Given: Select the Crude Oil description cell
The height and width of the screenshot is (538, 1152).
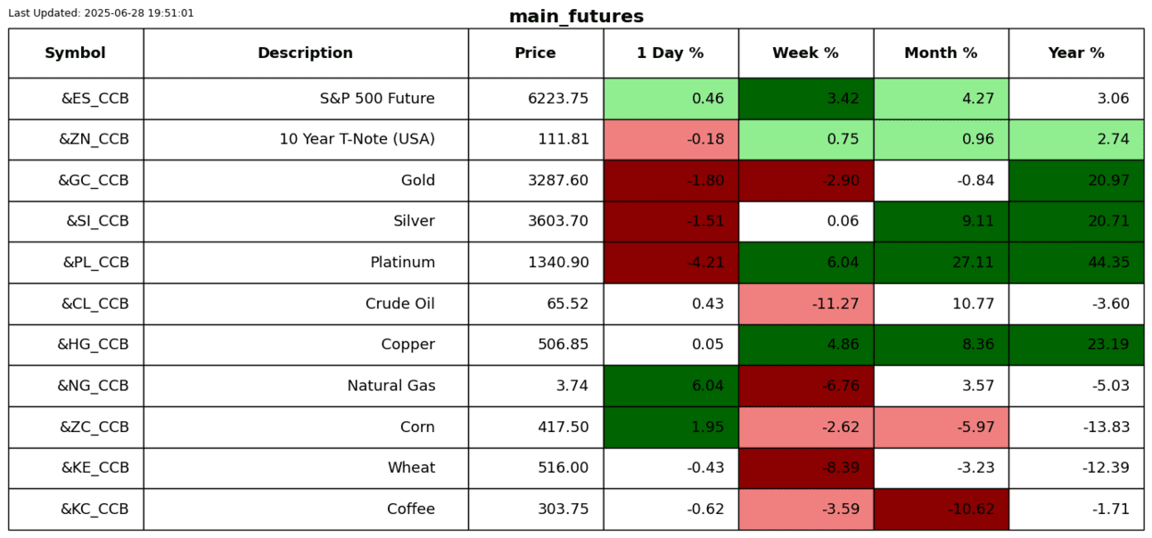Looking at the screenshot, I should [x=305, y=304].
